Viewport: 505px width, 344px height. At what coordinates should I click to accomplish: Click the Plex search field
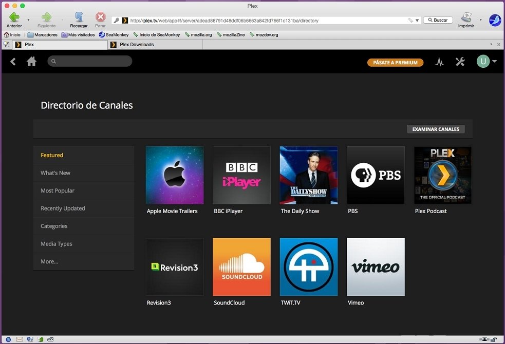coord(90,61)
